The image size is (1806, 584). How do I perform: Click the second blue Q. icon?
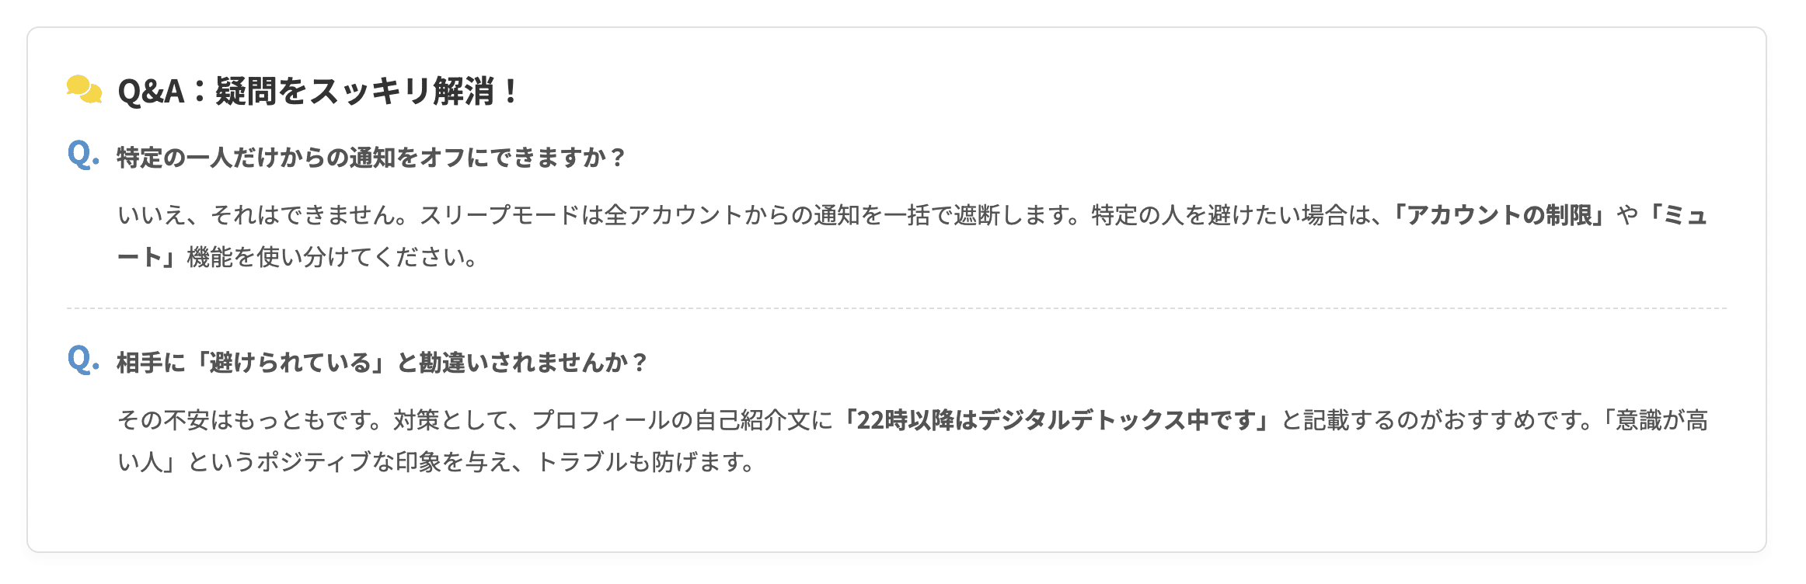click(83, 360)
